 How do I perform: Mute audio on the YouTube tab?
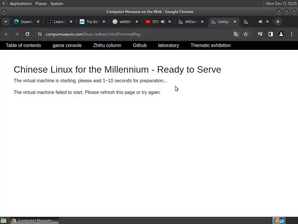click(163, 22)
